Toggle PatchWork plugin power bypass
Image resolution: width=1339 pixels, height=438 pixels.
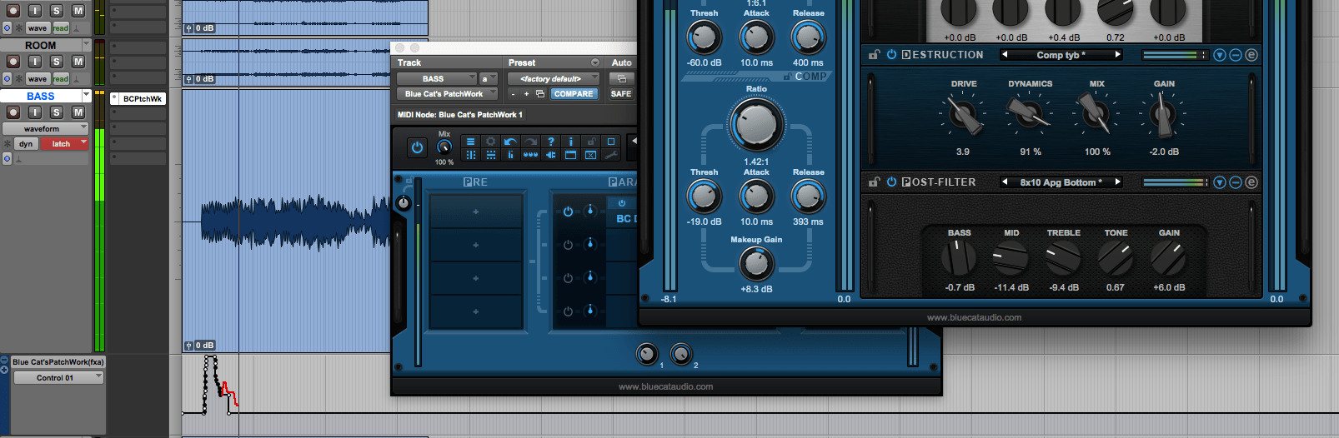click(x=417, y=148)
